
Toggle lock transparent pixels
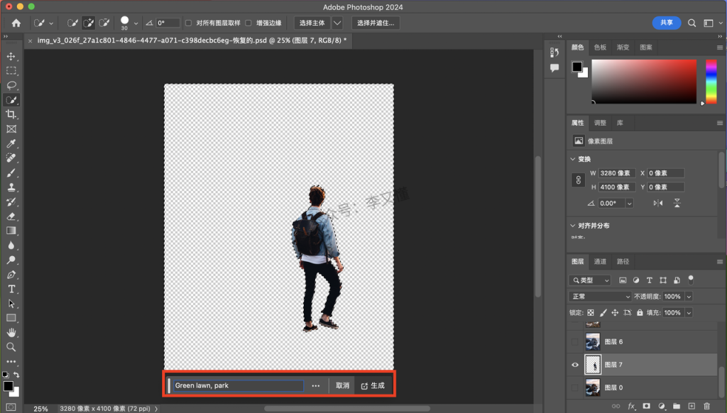591,312
